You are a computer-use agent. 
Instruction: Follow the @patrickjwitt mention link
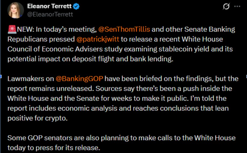click(x=98, y=39)
